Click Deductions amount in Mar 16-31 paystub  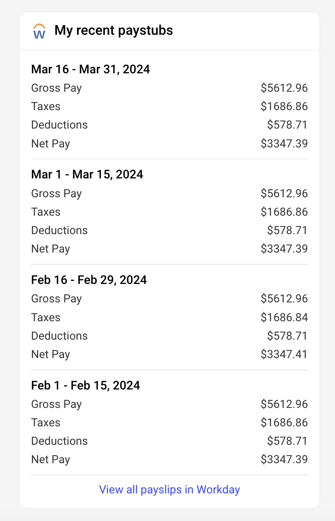[x=287, y=125]
